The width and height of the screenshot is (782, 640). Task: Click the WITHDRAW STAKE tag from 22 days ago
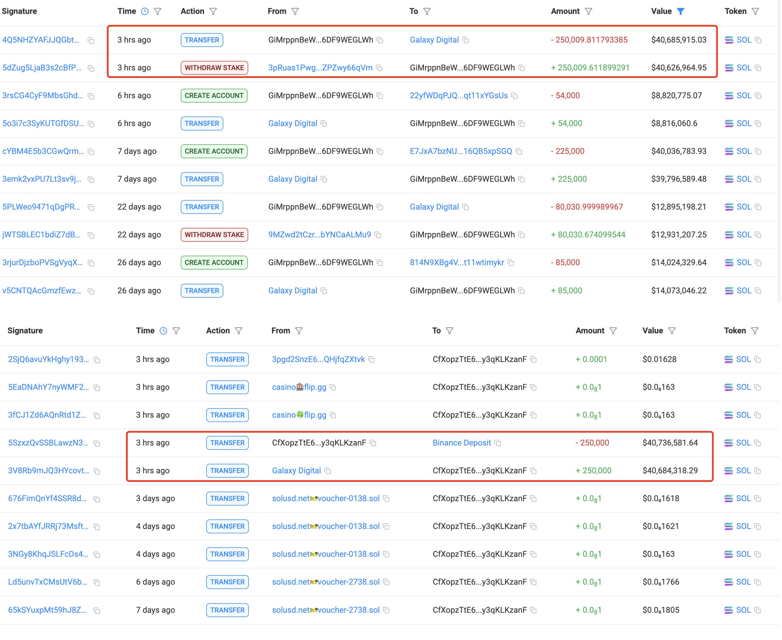point(214,235)
